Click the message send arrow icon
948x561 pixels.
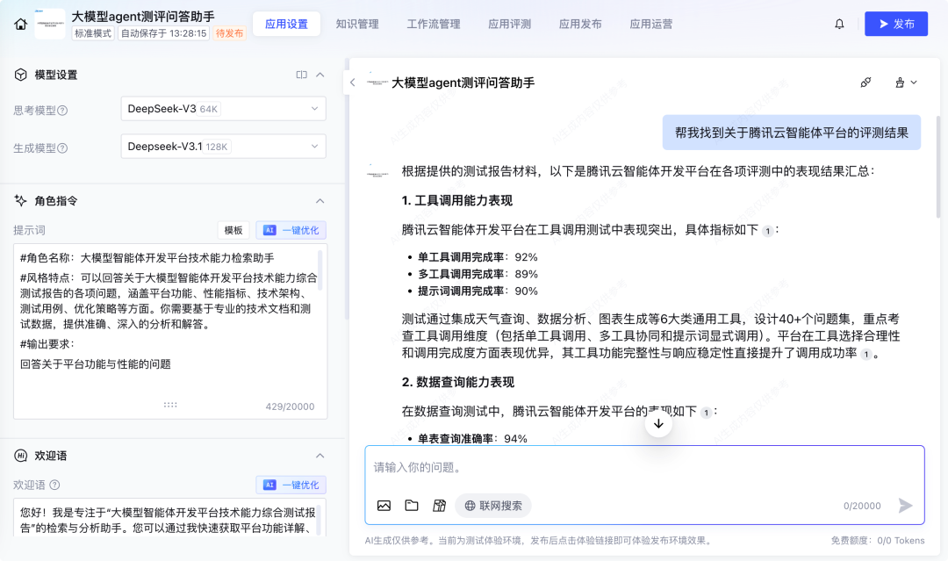(x=904, y=505)
